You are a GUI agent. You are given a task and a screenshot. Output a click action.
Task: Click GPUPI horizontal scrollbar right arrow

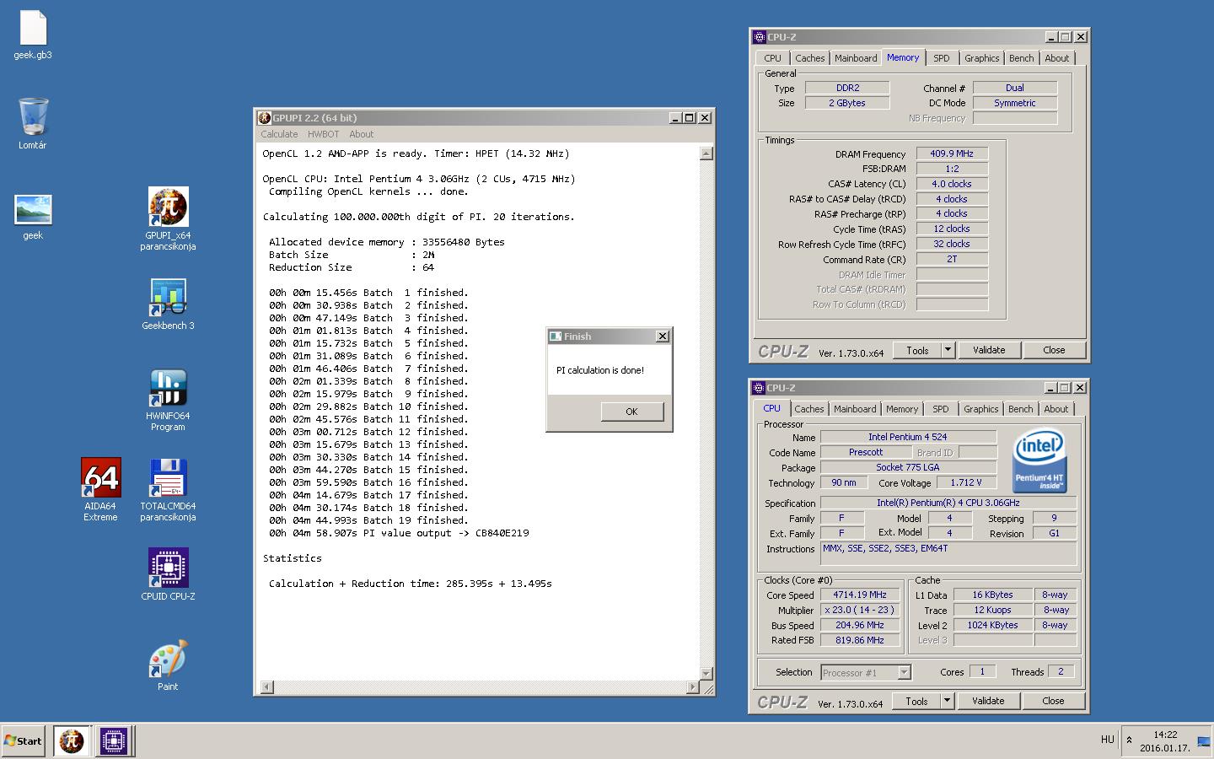[x=693, y=687]
